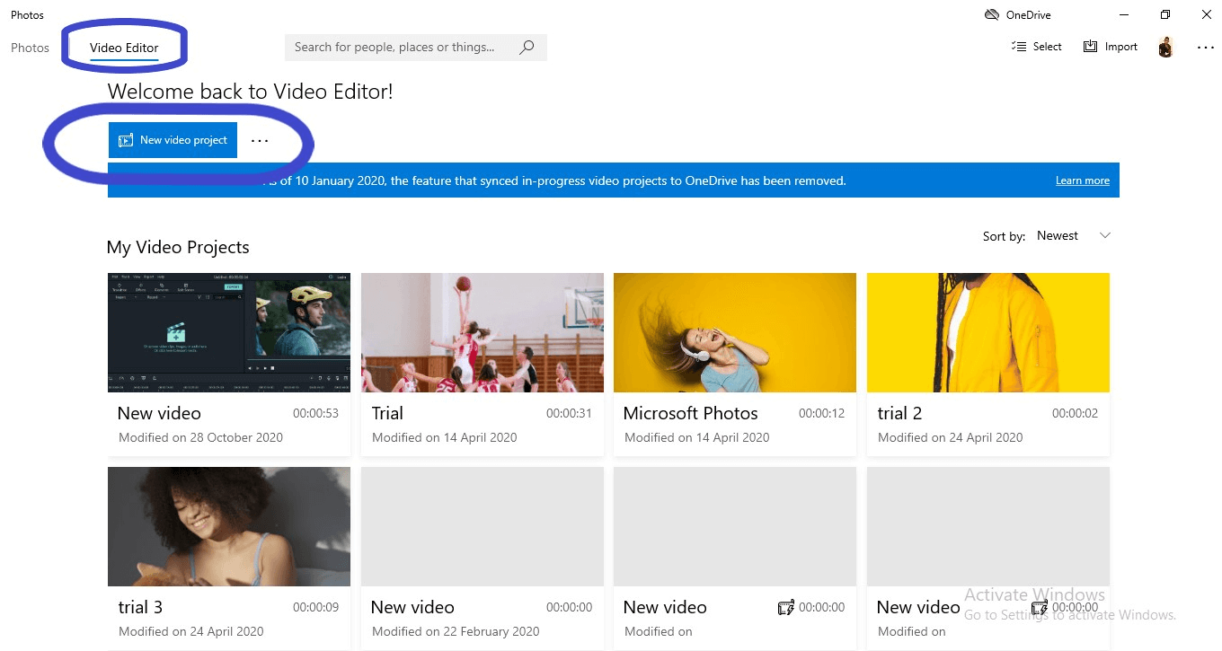
Task: Click 'Modified on 28 October 2020' text
Action: [x=200, y=437]
